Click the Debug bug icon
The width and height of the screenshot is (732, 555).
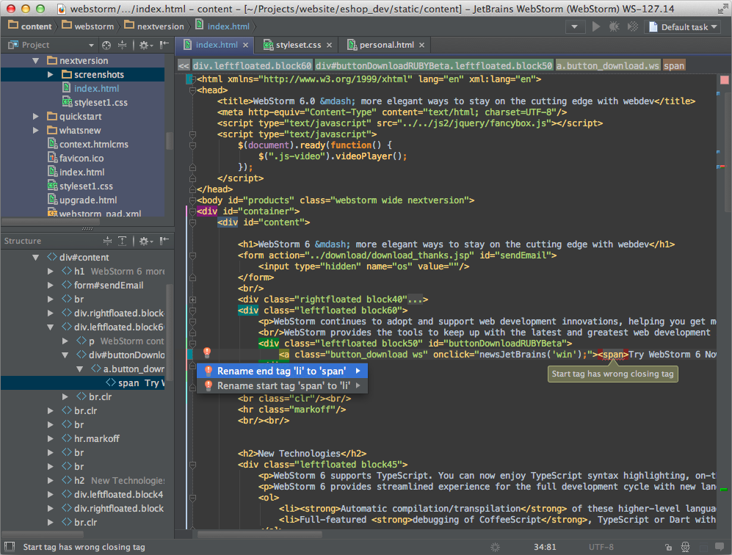(614, 27)
